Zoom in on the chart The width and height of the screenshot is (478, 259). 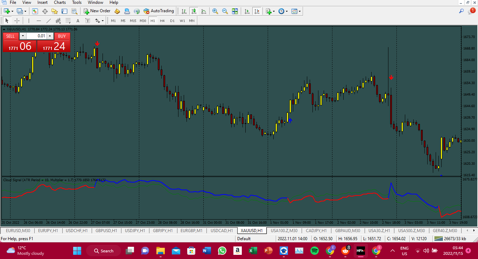(215, 11)
